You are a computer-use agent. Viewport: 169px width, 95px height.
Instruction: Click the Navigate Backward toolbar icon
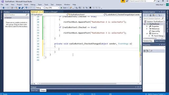3,8
